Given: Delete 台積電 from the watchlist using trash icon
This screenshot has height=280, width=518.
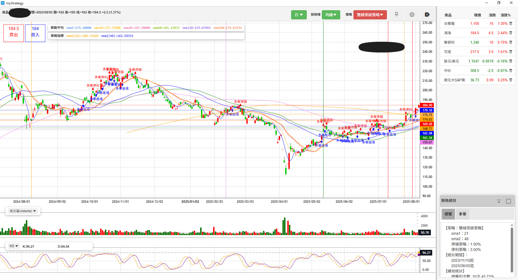Looking at the screenshot, I should coord(511,23).
